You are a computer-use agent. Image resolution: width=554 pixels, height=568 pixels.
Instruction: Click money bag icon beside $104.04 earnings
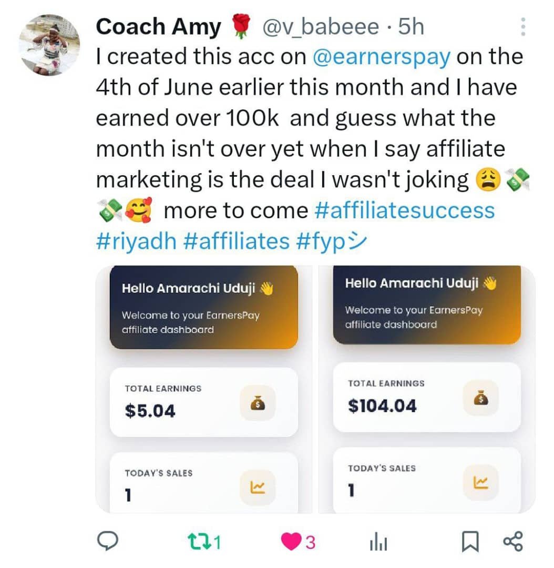coord(480,398)
